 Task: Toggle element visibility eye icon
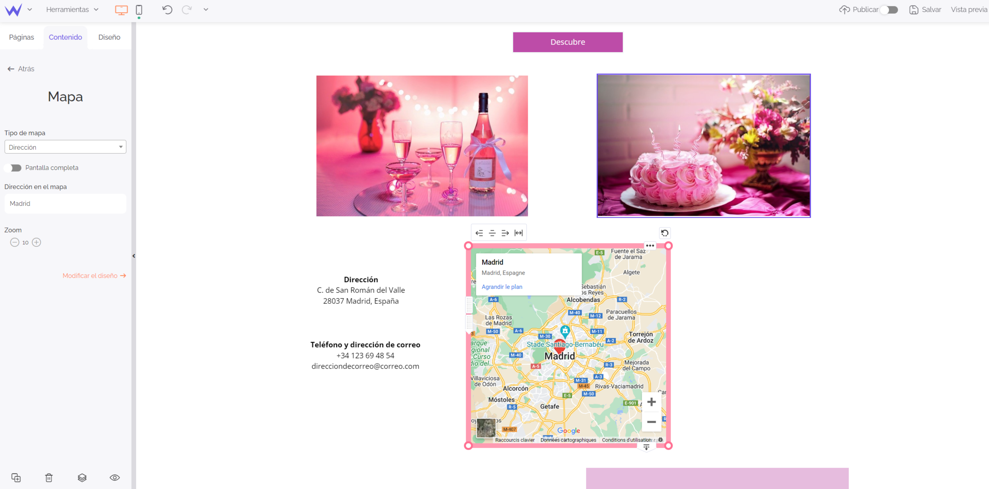[x=115, y=477]
